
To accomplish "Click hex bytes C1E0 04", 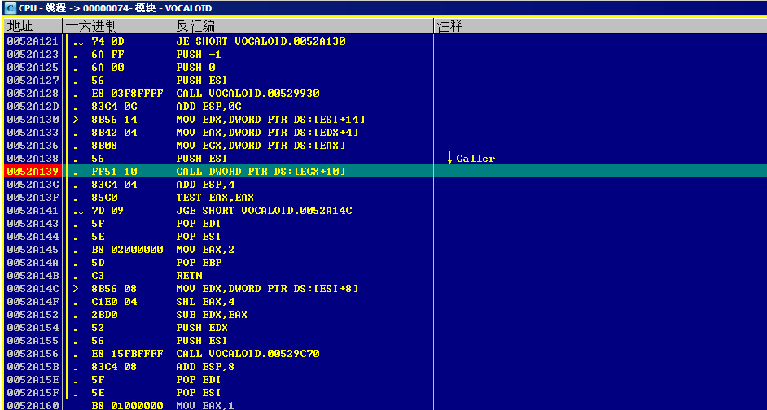I will 114,302.
